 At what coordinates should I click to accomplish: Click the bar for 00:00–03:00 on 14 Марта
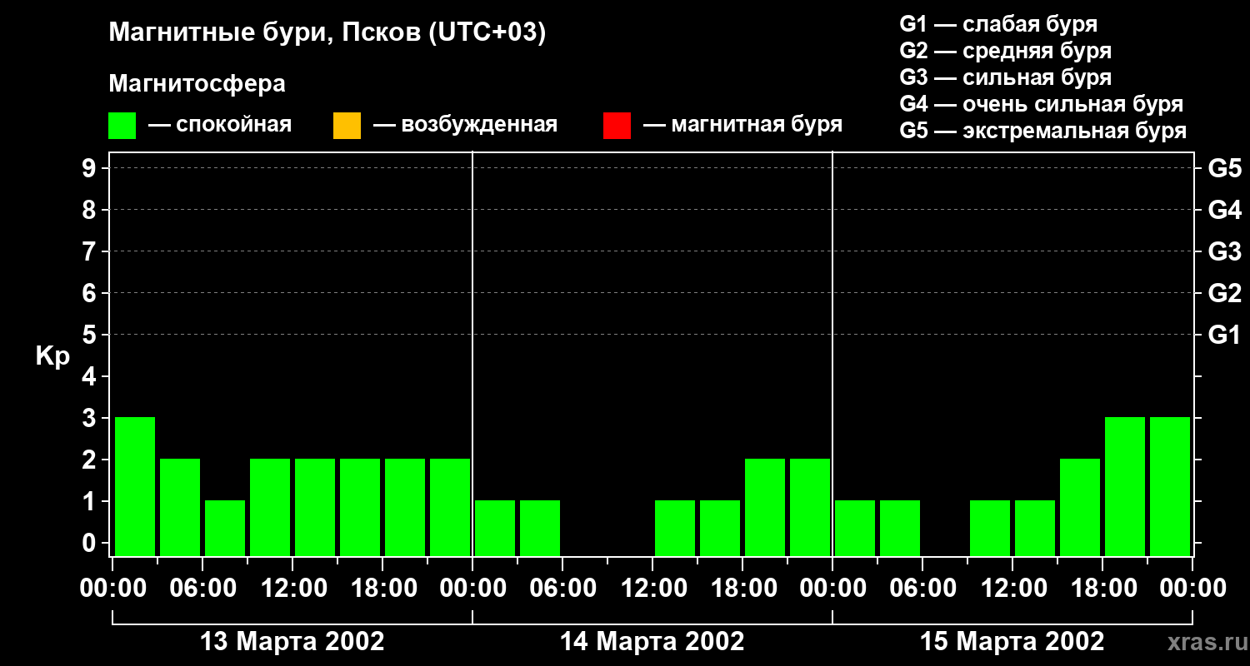pos(495,528)
